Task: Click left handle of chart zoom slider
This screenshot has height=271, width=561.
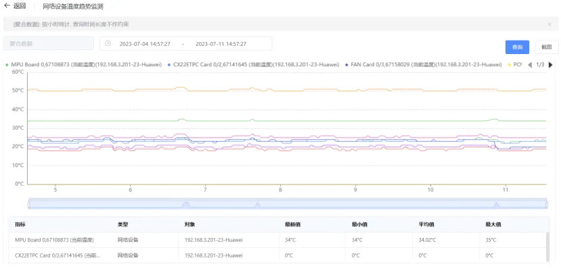Action: 29,203
